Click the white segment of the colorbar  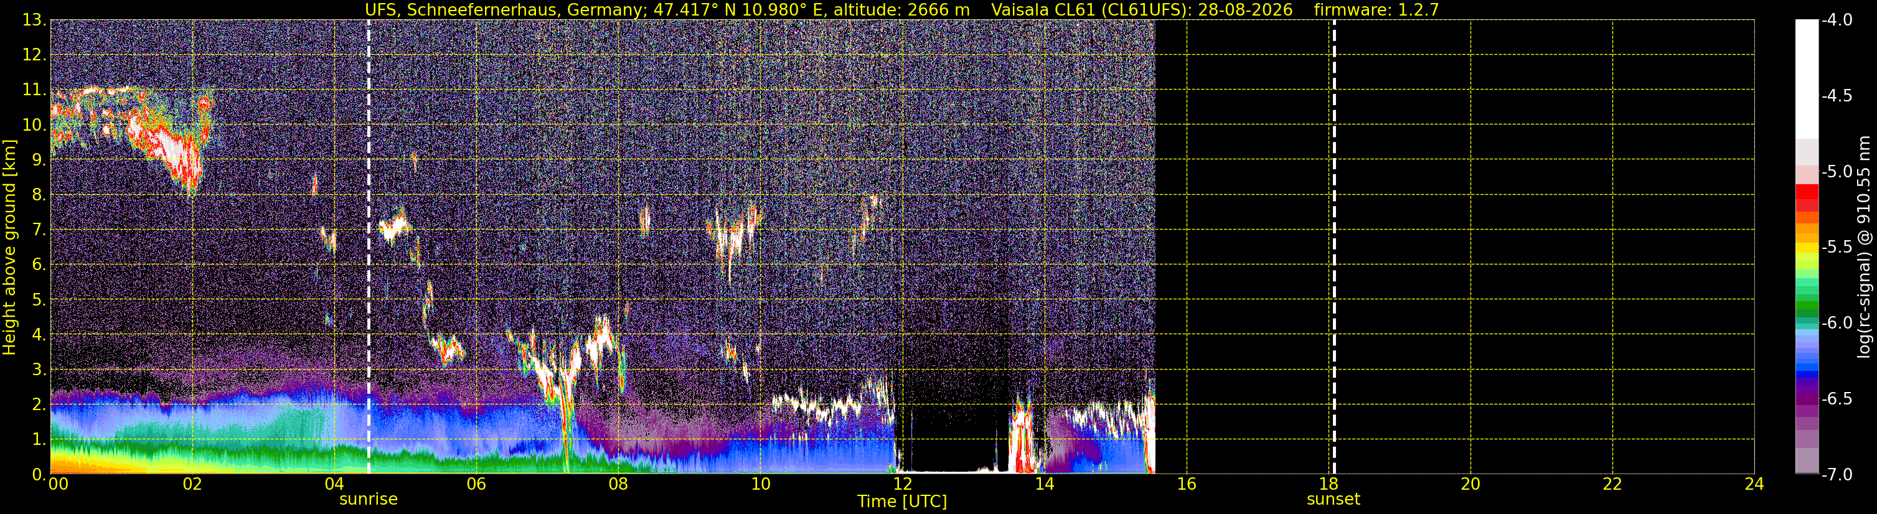(1806, 80)
